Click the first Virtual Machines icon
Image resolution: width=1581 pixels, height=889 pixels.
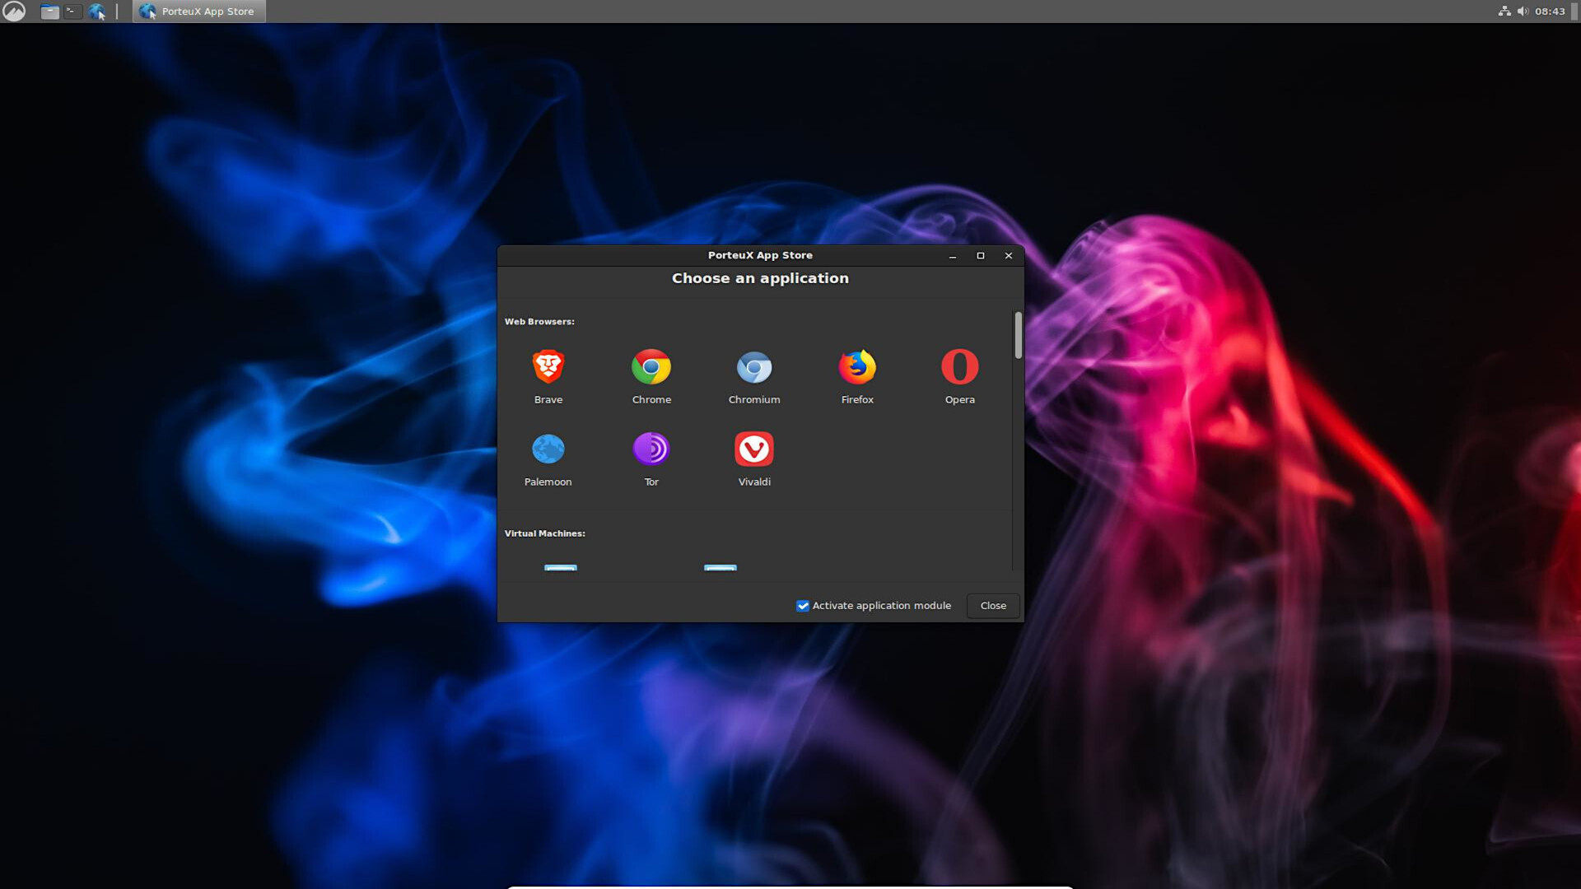tap(561, 570)
